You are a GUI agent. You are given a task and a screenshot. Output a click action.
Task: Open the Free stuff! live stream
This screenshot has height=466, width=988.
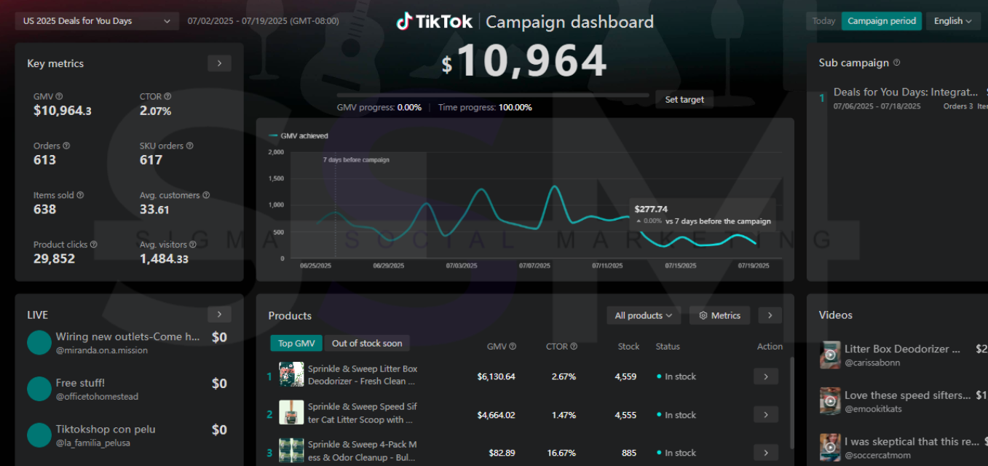80,383
